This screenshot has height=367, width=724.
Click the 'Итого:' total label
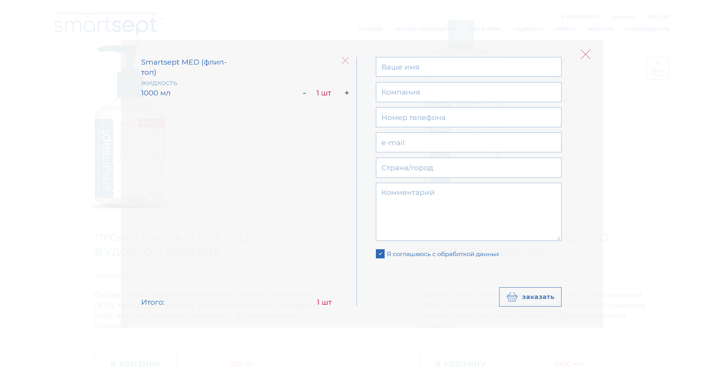153,302
